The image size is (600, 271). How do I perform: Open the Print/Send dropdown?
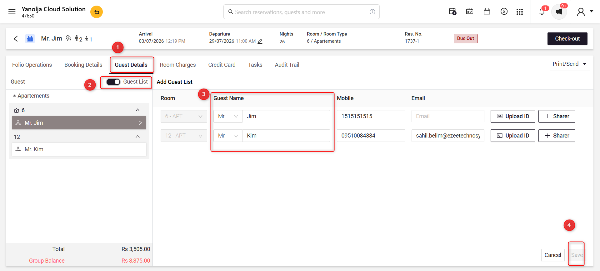pos(570,64)
